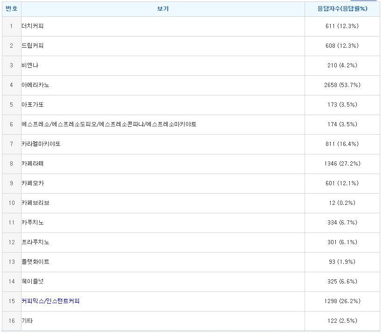Select row number 13 beside 플랫화이트
This screenshot has width=383, height=334.
coord(12,262)
